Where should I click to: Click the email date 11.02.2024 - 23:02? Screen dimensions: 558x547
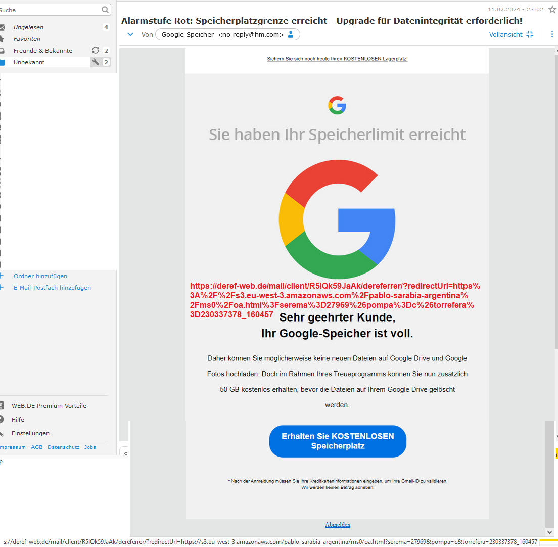(516, 9)
